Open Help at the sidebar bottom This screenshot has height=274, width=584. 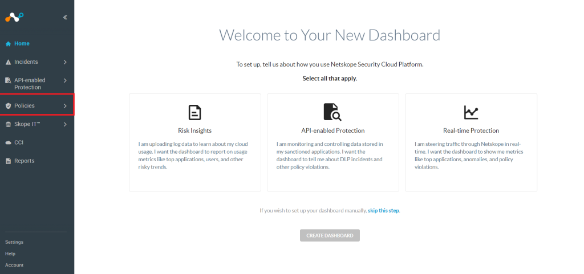10,253
